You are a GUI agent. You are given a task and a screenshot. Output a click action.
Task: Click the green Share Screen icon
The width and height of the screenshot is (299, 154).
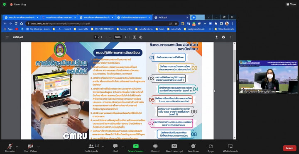click(136, 146)
